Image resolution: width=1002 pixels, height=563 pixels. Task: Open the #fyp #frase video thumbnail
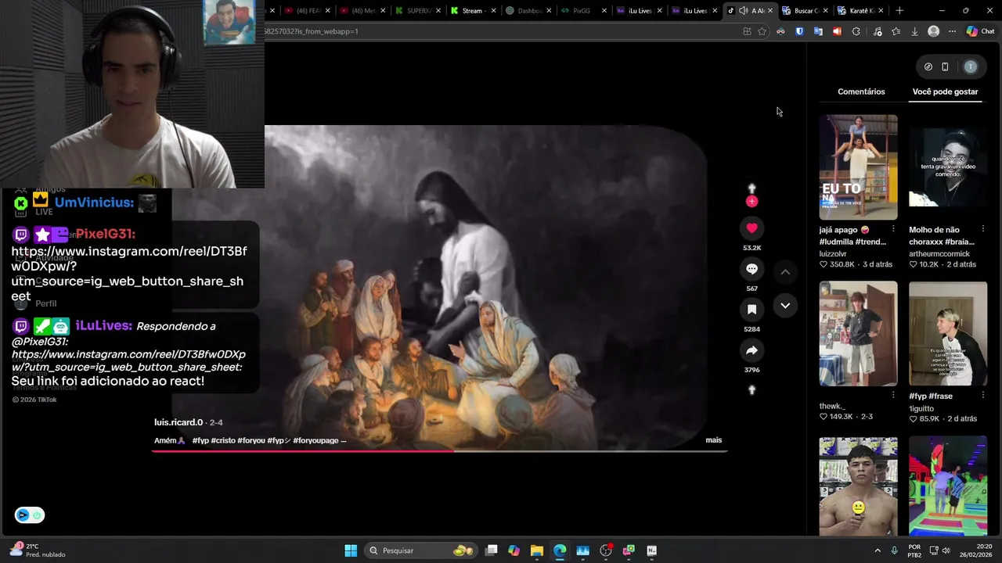pyautogui.click(x=948, y=333)
